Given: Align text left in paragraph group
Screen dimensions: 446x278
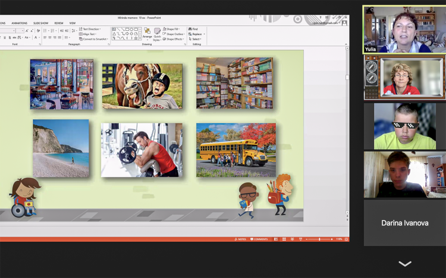Looking at the screenshot, I should pos(45,37).
